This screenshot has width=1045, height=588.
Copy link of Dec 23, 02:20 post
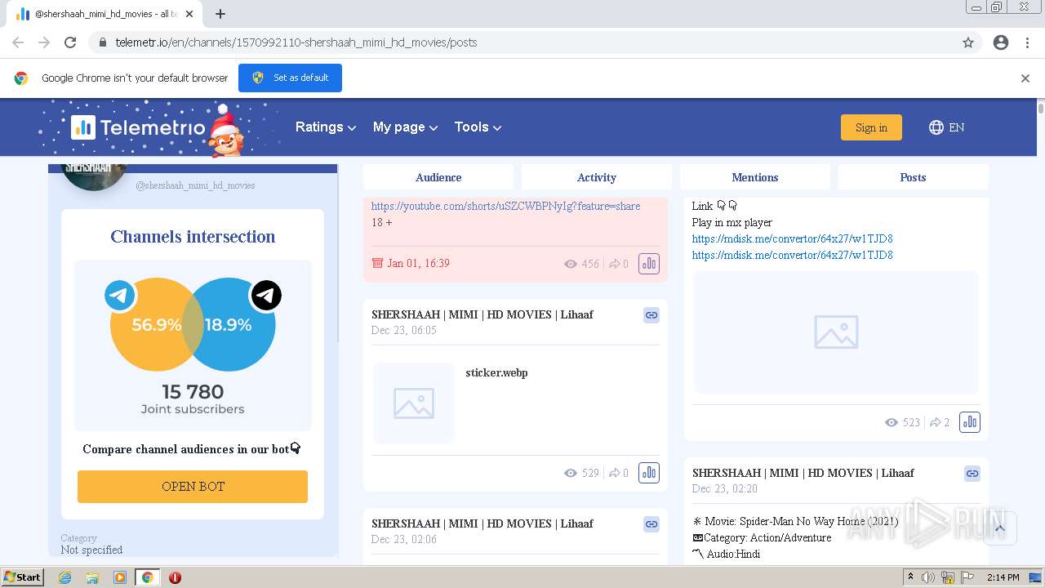[x=972, y=473]
